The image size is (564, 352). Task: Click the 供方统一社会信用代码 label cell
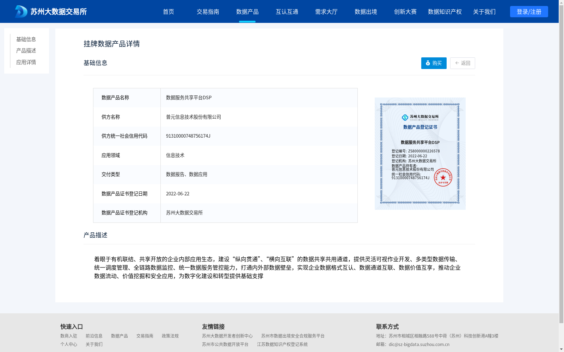(127, 136)
